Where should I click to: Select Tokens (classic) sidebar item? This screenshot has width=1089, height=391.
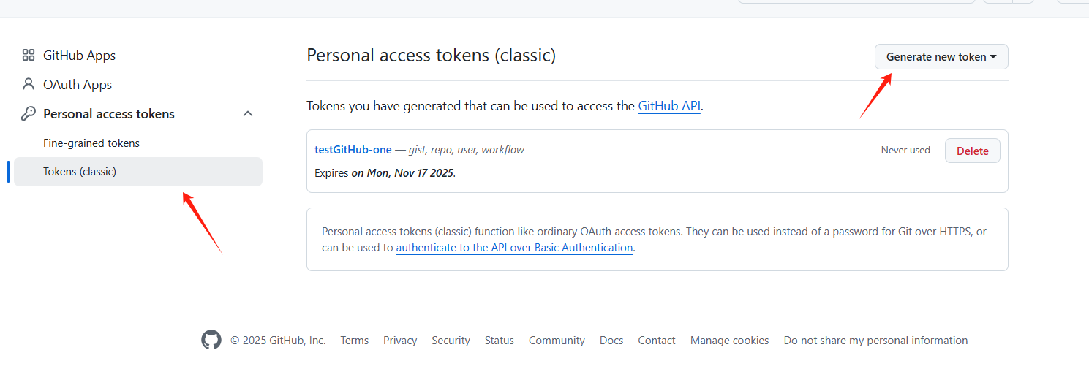pyautogui.click(x=138, y=172)
